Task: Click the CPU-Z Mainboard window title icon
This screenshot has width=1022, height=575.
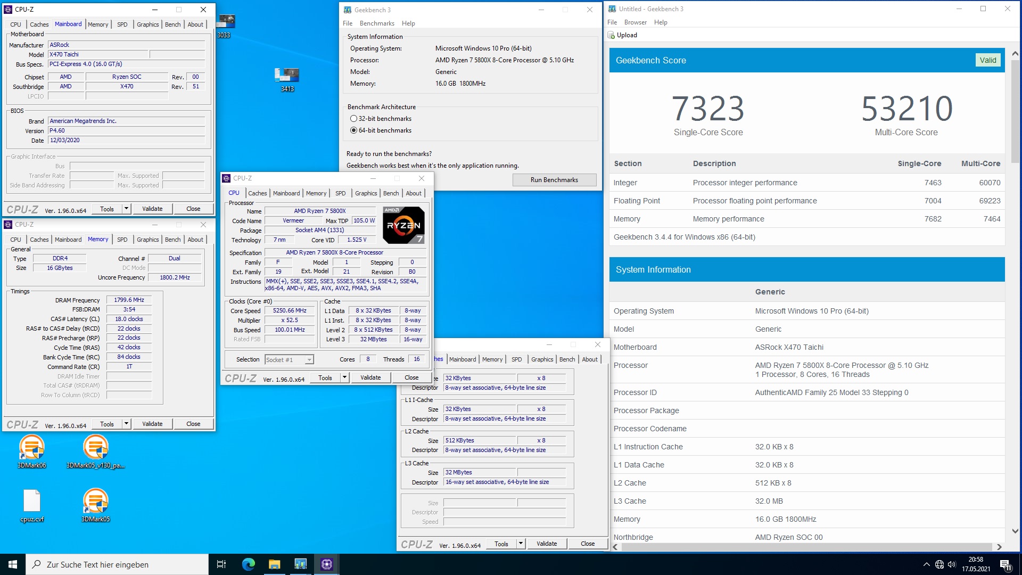Action: click(8, 10)
